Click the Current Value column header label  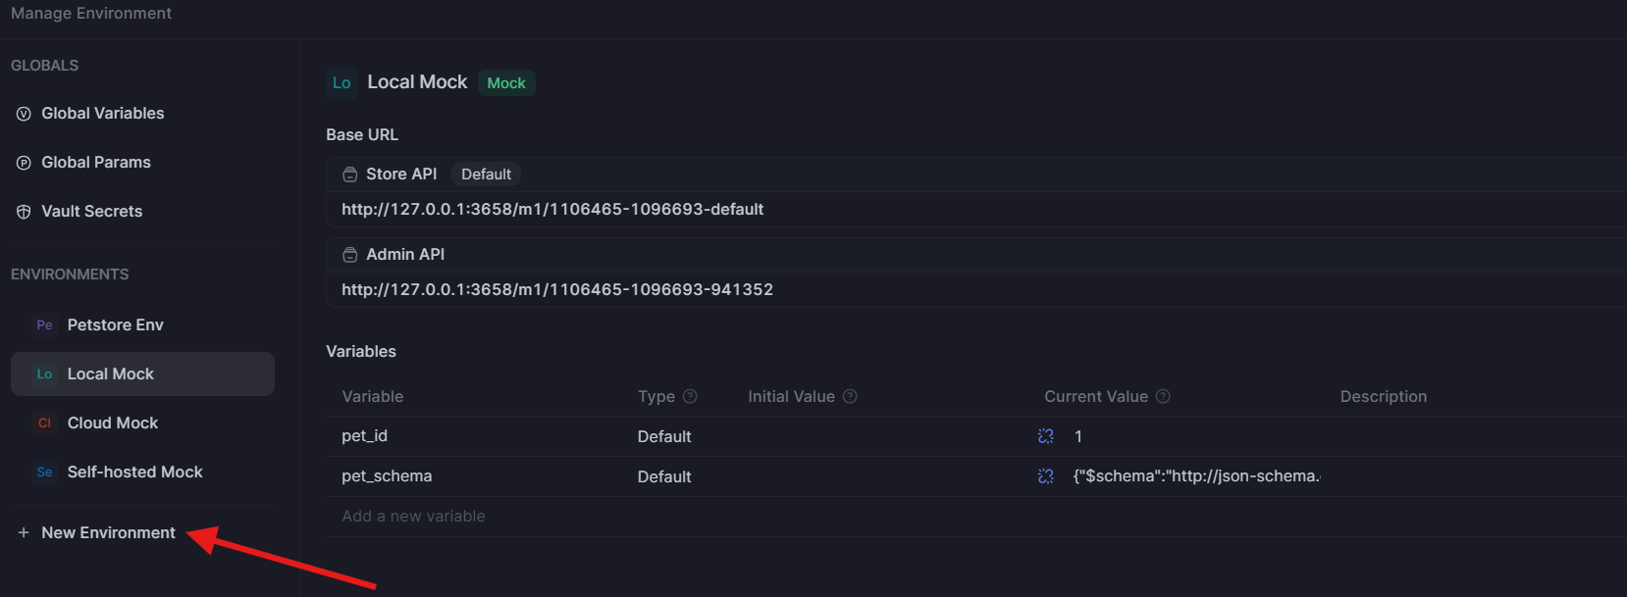click(1096, 397)
